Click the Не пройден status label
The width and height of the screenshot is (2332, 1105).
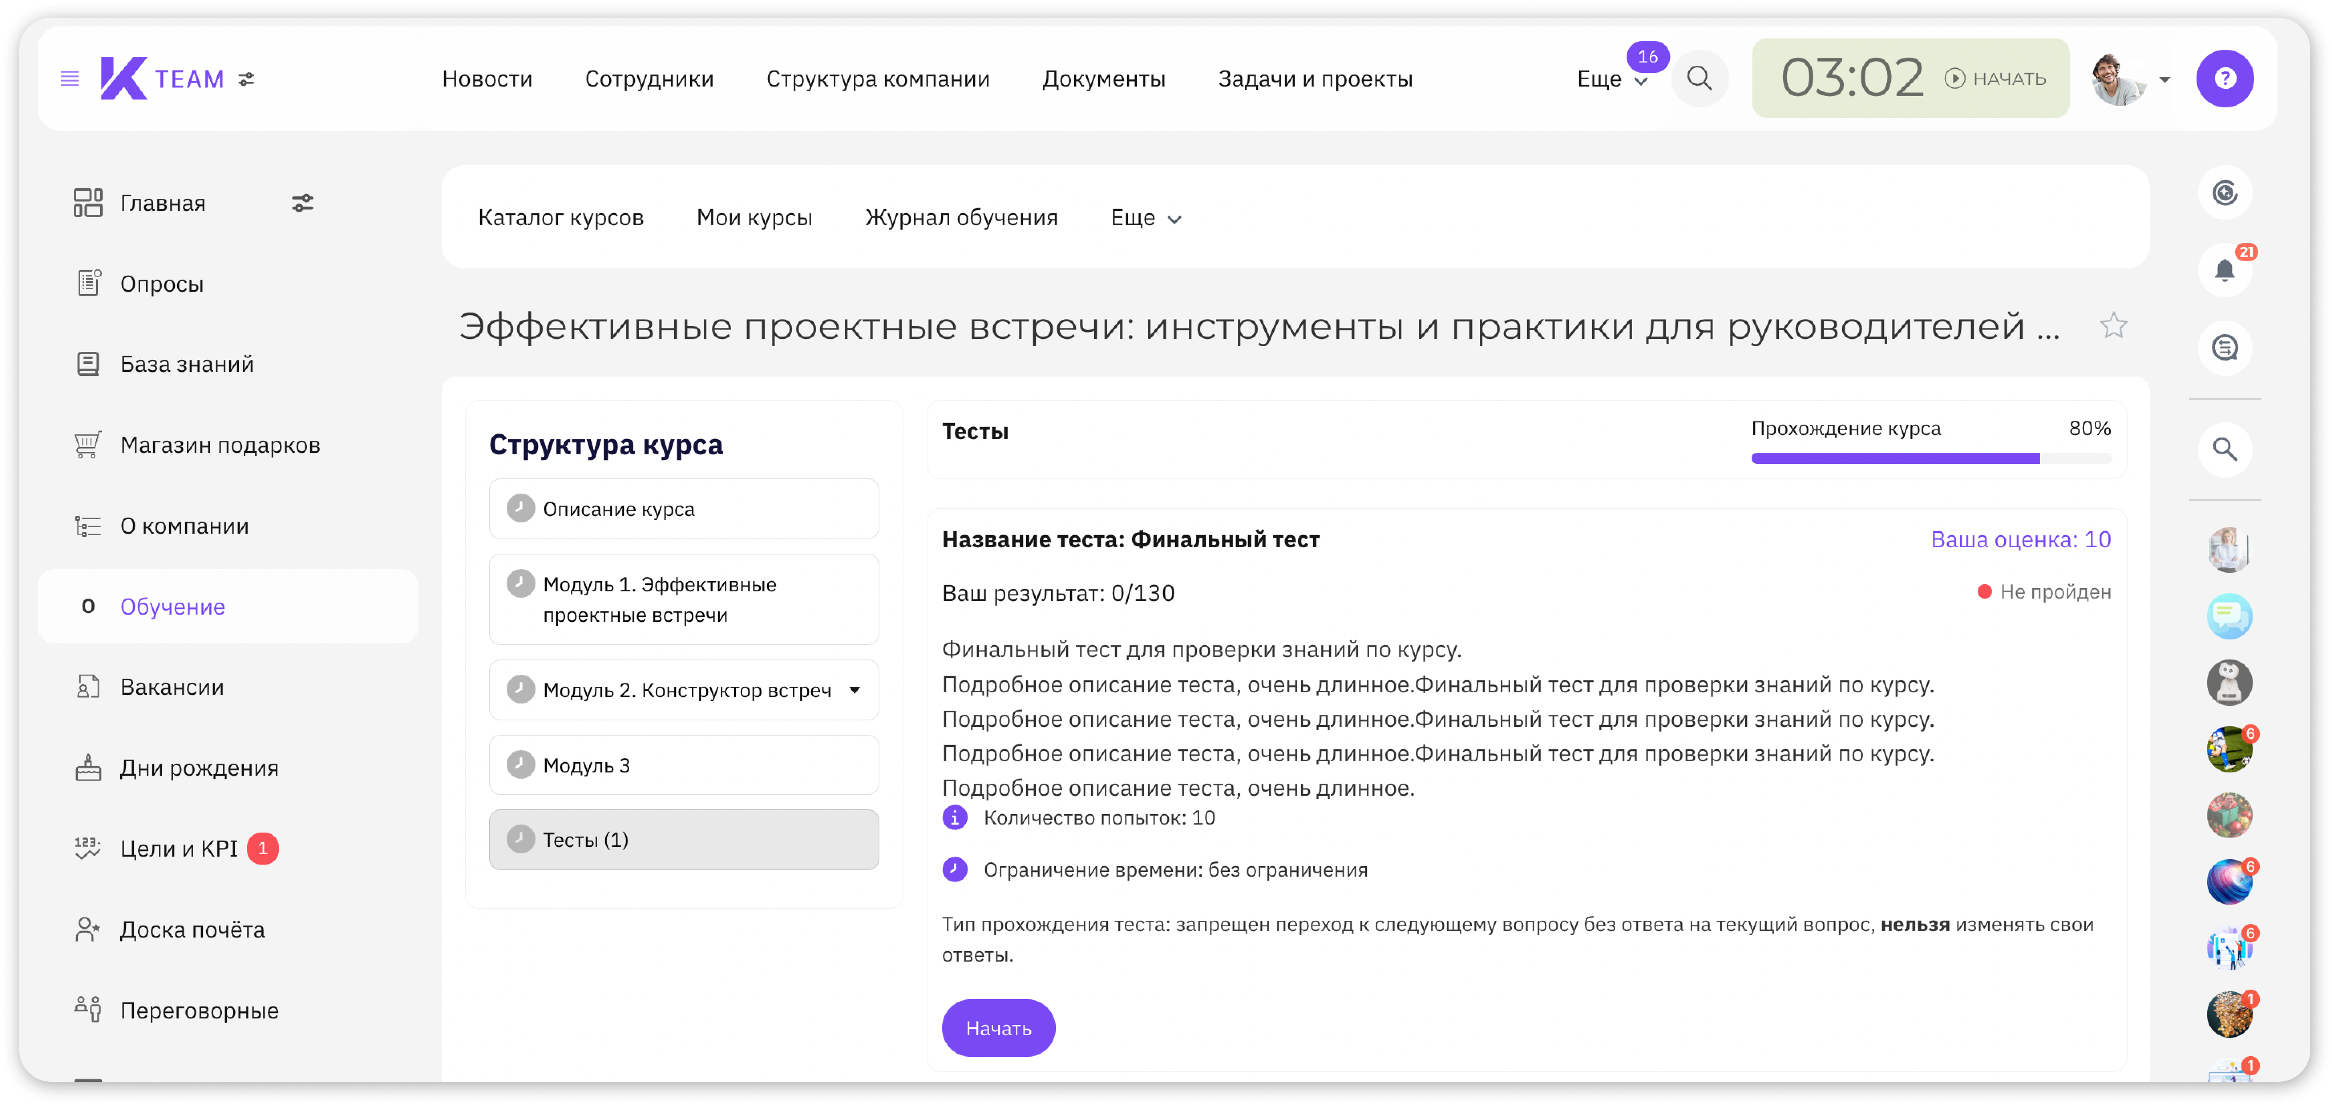[2044, 592]
